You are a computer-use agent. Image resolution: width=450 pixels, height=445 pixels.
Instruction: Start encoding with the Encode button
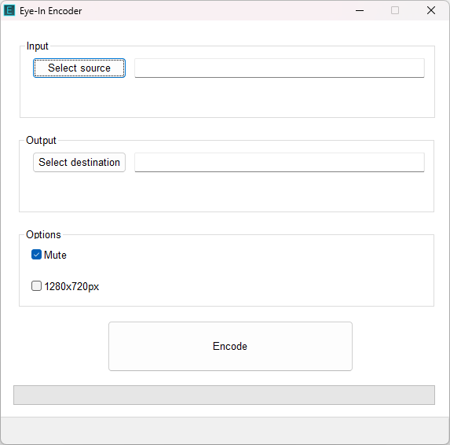click(x=230, y=346)
